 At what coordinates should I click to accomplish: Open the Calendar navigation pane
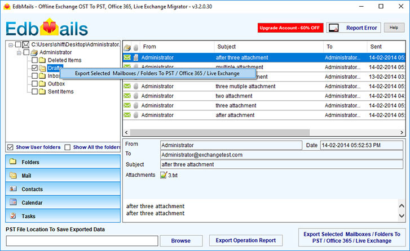(63, 203)
